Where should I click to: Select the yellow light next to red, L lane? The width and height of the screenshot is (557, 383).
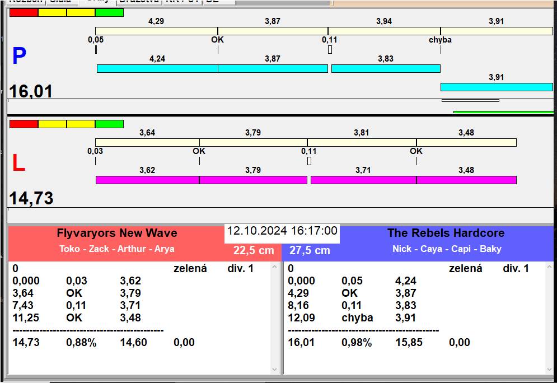click(52, 124)
